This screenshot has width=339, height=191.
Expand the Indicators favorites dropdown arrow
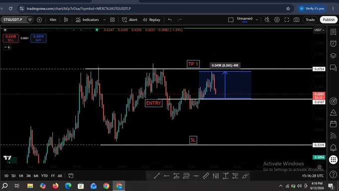tap(104, 19)
